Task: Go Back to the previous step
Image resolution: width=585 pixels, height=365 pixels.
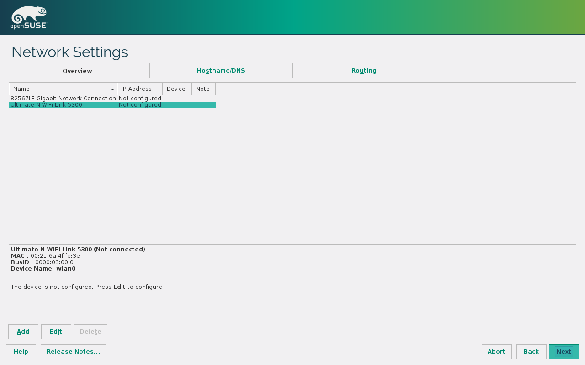Action: tap(531, 352)
